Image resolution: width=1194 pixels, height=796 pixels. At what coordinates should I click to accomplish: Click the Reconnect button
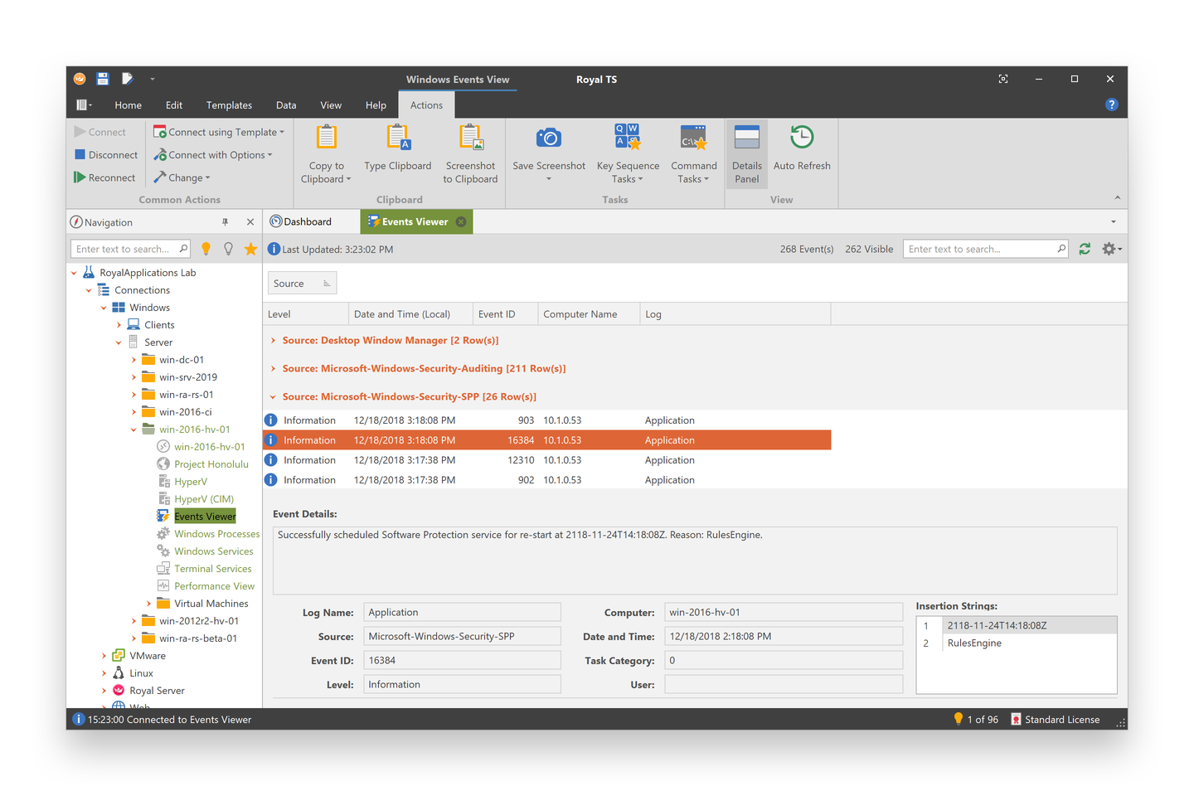tap(105, 177)
